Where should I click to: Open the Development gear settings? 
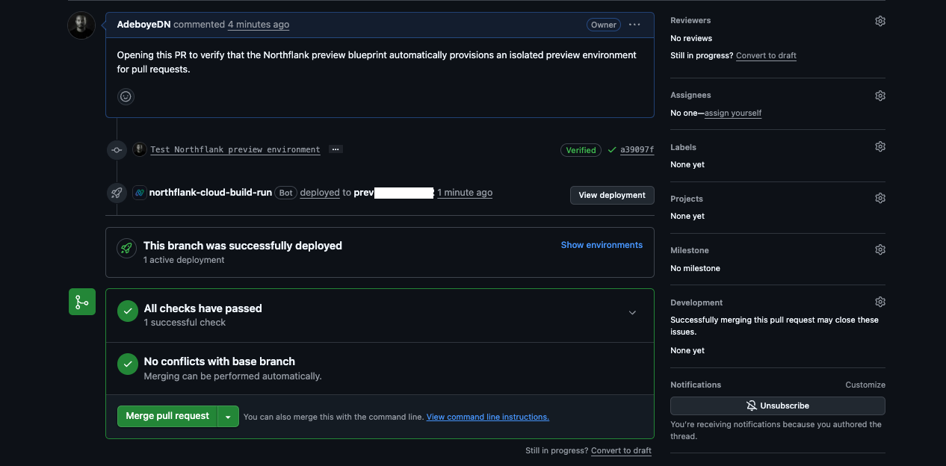click(x=880, y=302)
